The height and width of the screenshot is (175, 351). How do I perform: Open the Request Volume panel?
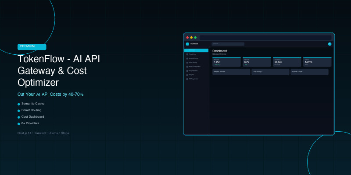[231, 72]
